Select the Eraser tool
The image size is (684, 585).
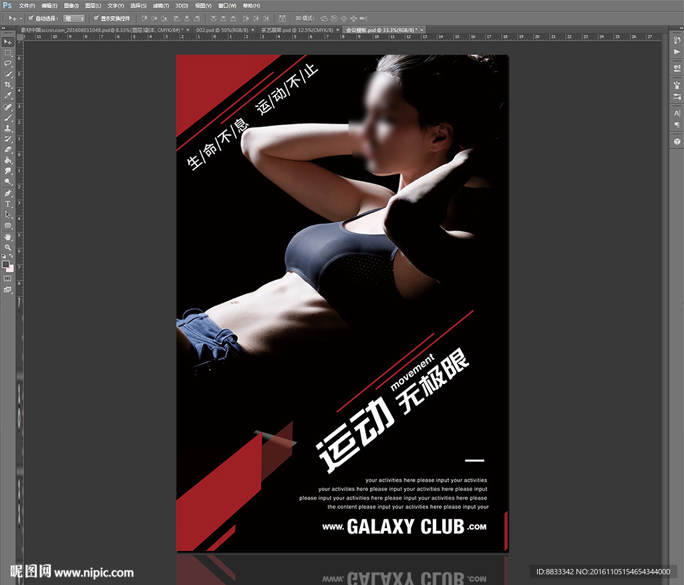point(8,150)
